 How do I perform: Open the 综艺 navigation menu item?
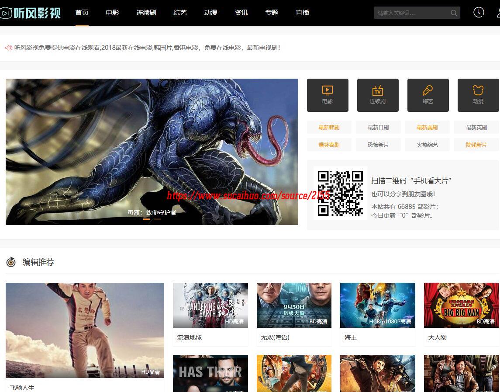180,13
